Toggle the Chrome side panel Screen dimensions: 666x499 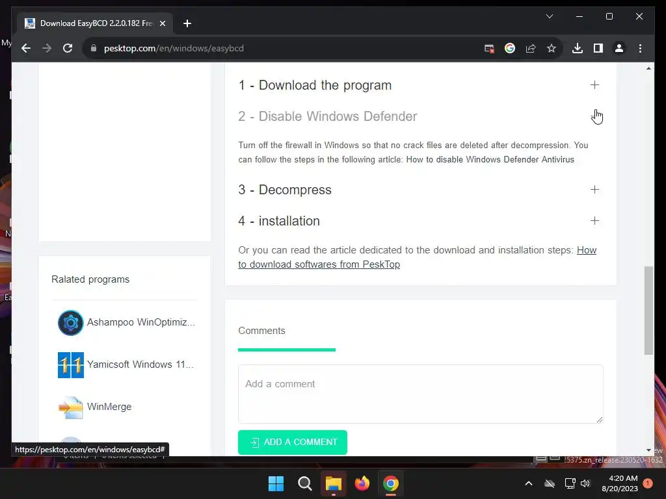click(x=598, y=48)
